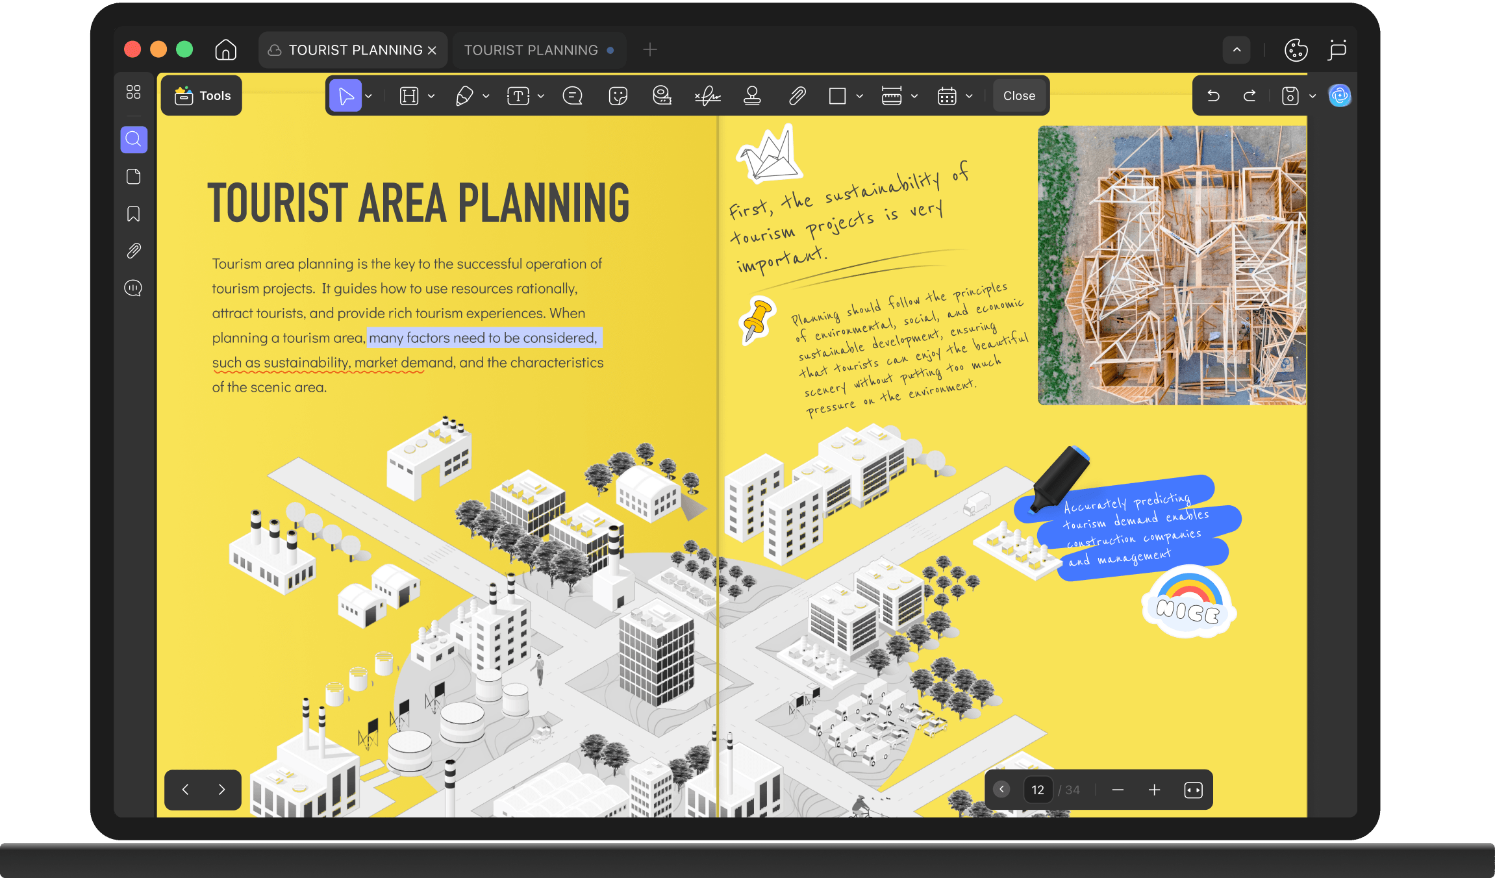Click the underlined text 'such as sustainability, market demand'
The width and height of the screenshot is (1495, 878).
pyautogui.click(x=333, y=362)
